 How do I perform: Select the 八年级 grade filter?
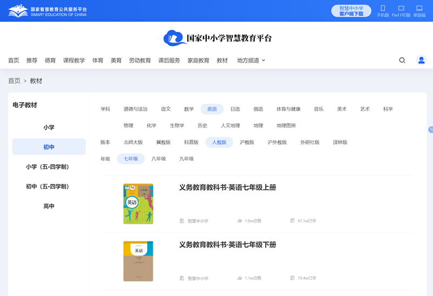coord(159,159)
